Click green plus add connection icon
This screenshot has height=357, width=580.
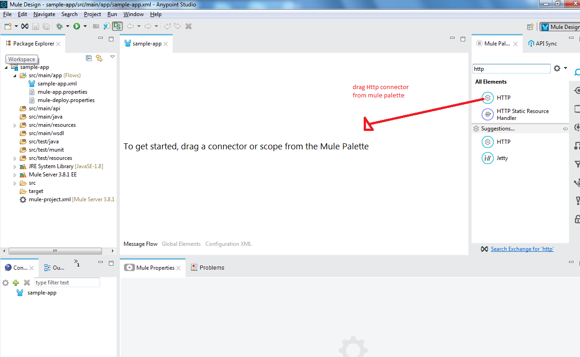(16, 283)
